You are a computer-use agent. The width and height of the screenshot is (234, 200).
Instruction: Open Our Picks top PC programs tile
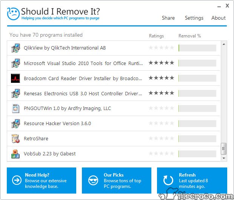coord(117,180)
